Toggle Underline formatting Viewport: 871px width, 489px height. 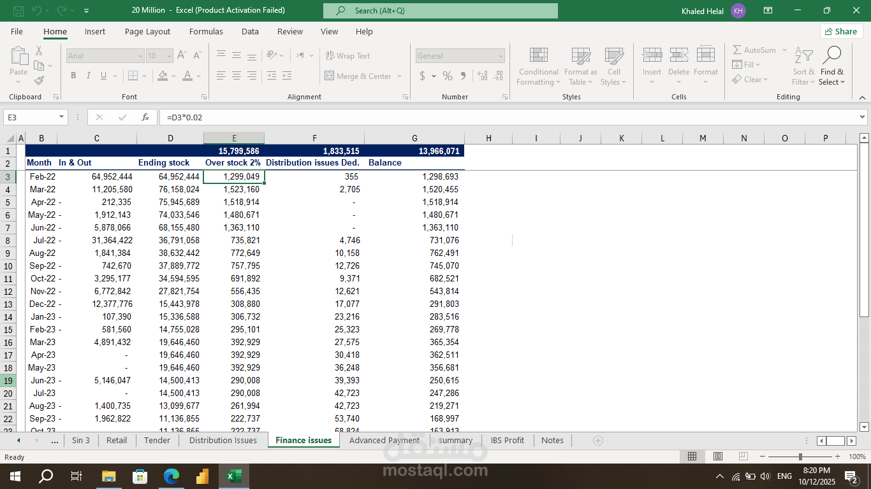point(104,76)
